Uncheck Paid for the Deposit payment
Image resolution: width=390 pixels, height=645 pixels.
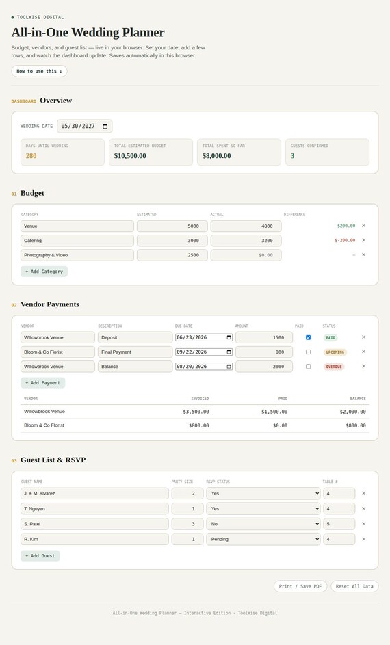tap(308, 337)
